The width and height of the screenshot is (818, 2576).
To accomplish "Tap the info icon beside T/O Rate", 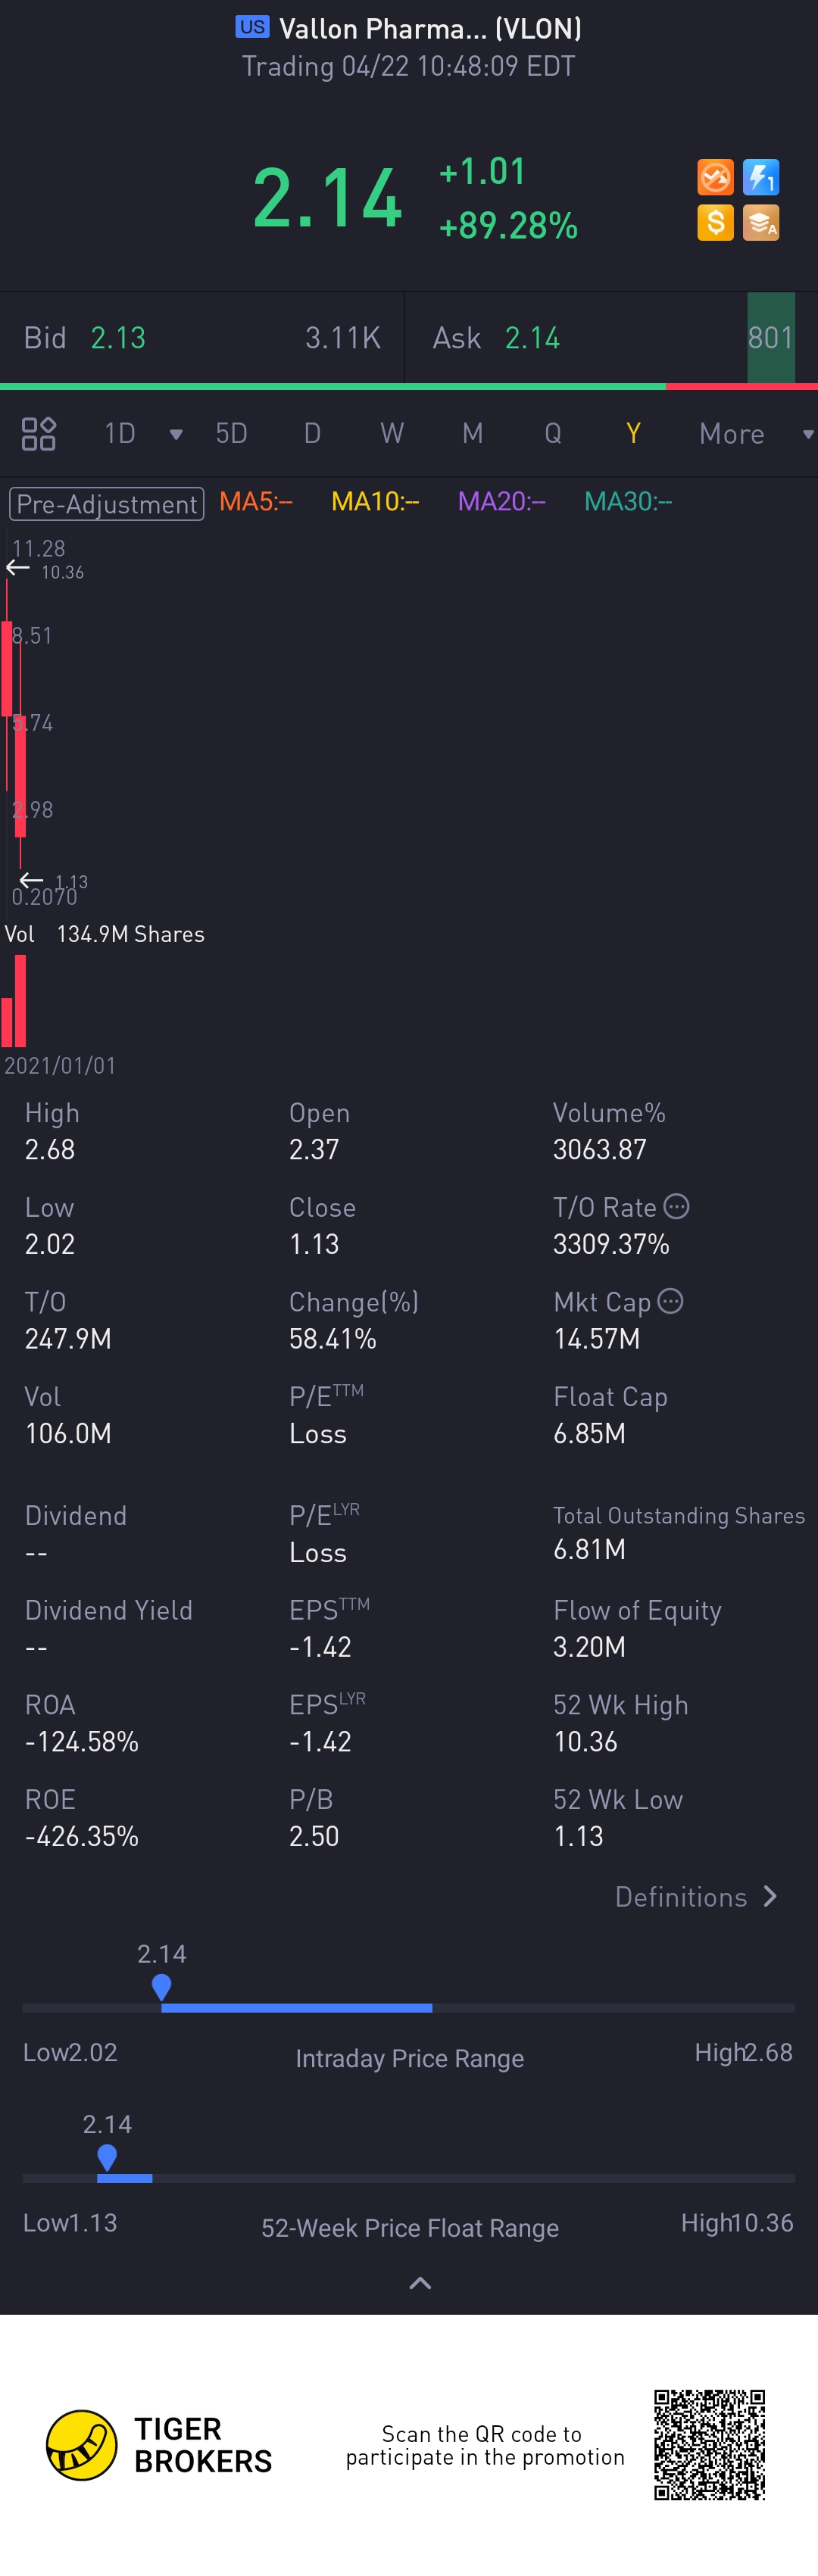I will click(x=677, y=1206).
